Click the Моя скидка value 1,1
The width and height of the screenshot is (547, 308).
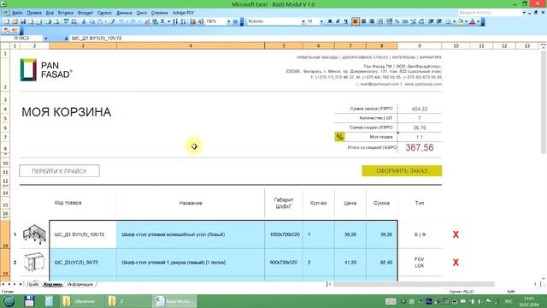[420, 137]
